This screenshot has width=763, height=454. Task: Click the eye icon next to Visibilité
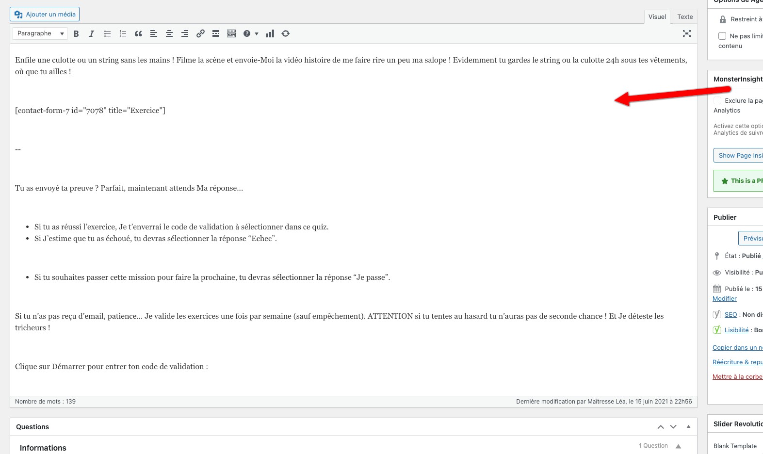tap(717, 273)
